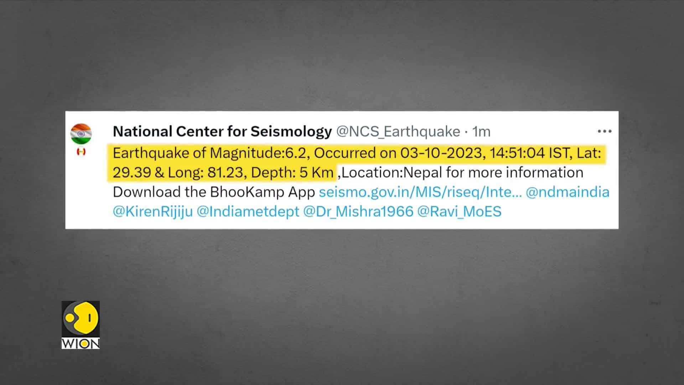This screenshot has height=385, width=684.
Task: Click the WION channel logo
Action: coord(81,325)
